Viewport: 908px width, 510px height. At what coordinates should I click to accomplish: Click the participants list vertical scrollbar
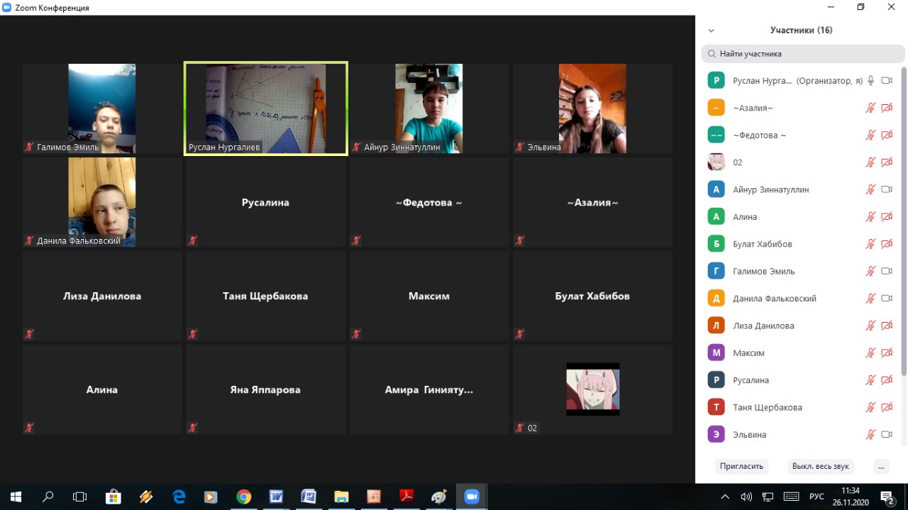click(x=903, y=220)
